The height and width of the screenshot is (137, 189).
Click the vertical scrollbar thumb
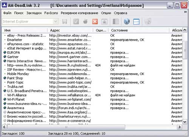(x=185, y=50)
